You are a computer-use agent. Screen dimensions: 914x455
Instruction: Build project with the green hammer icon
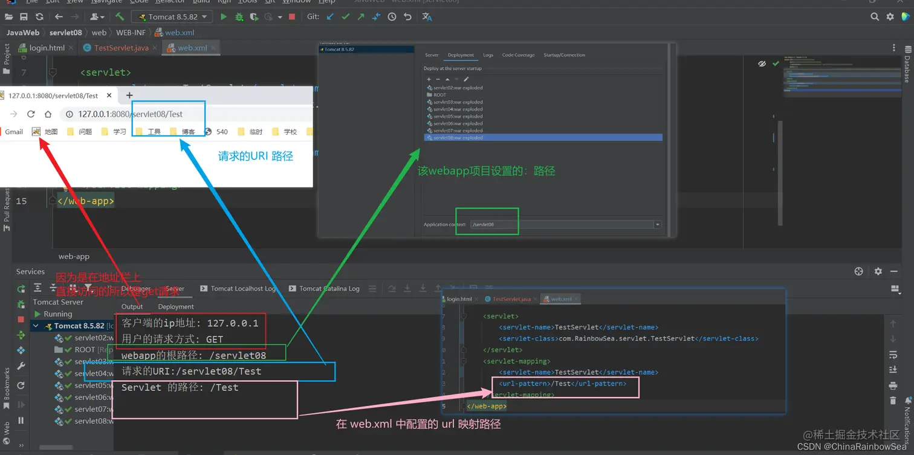click(x=120, y=17)
